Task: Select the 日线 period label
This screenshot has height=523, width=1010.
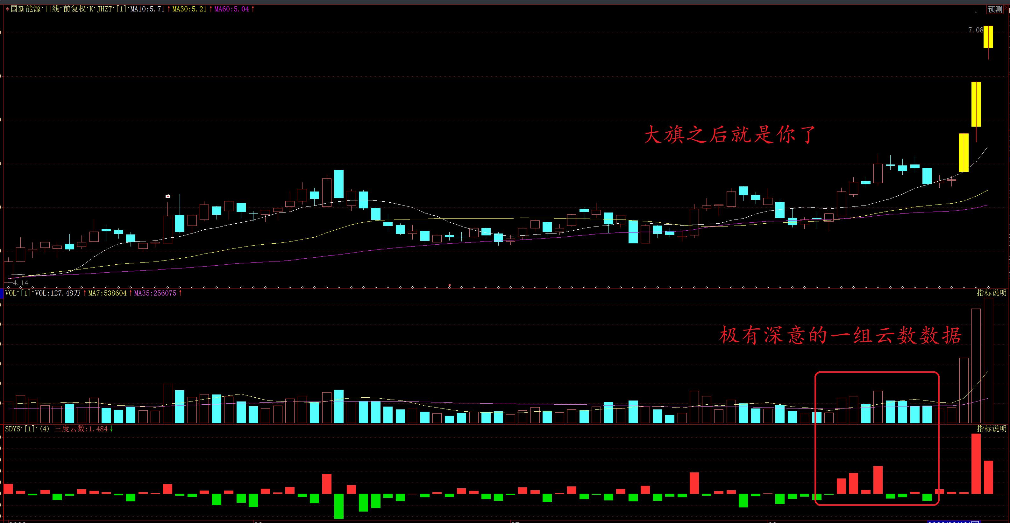Action: tap(52, 9)
